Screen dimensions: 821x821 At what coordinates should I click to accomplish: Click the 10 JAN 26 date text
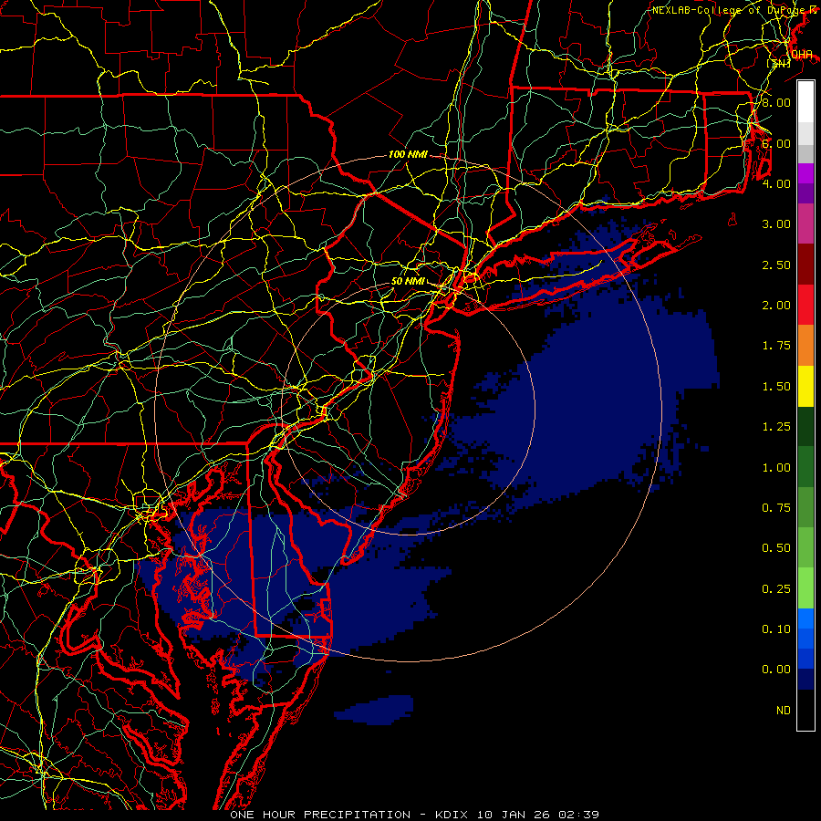[x=514, y=815]
